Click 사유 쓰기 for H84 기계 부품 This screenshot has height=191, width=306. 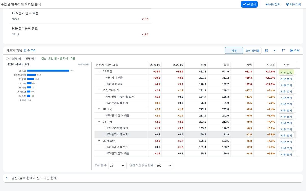point(286,78)
